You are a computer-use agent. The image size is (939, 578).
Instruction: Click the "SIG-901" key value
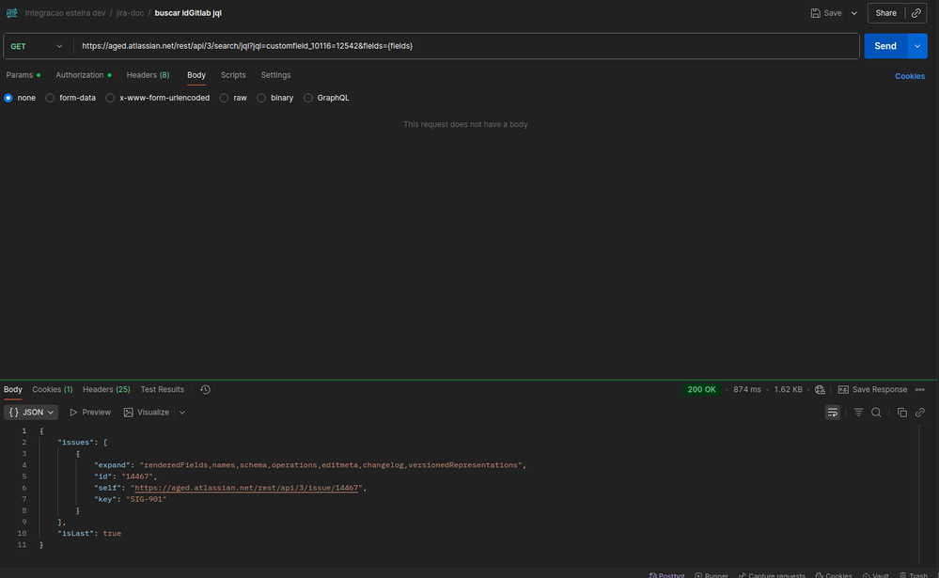[x=146, y=499]
